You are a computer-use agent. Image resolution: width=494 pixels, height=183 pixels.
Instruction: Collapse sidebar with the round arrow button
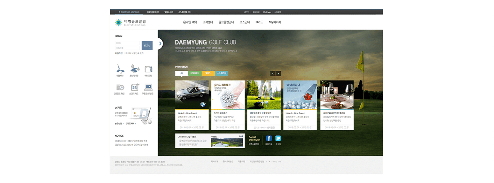click(x=160, y=44)
